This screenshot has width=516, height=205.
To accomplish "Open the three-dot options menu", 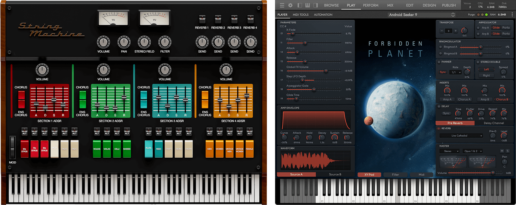I will (512, 15).
